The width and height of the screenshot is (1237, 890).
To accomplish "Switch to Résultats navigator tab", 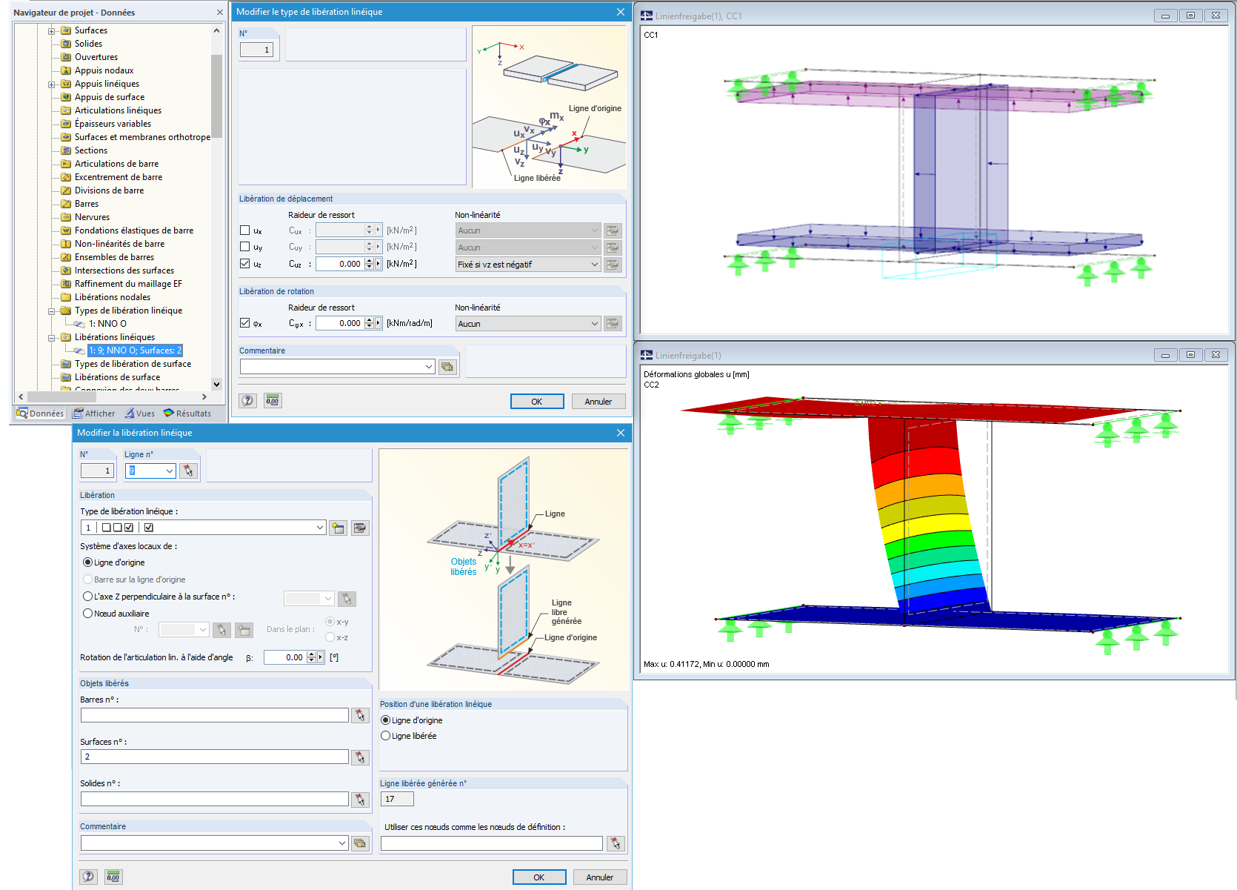I will click(187, 414).
